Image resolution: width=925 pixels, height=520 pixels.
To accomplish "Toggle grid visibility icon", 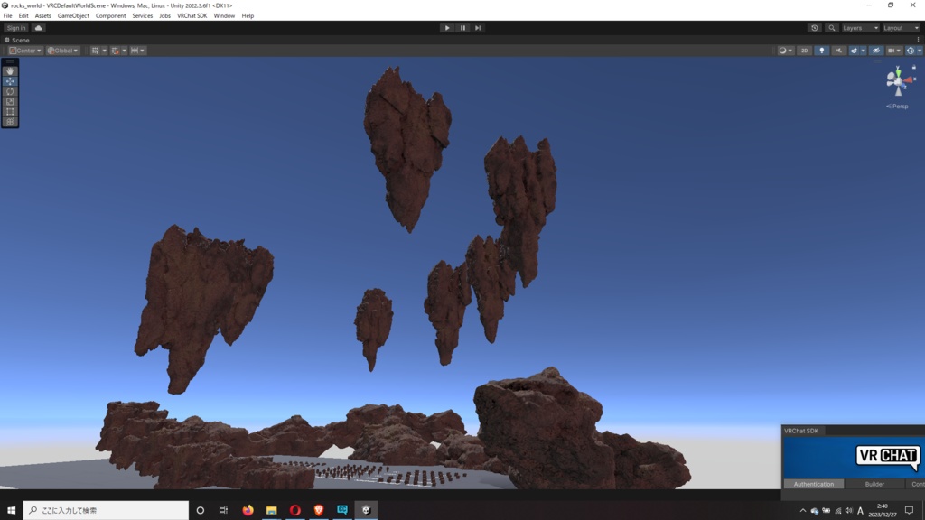I will (x=95, y=51).
